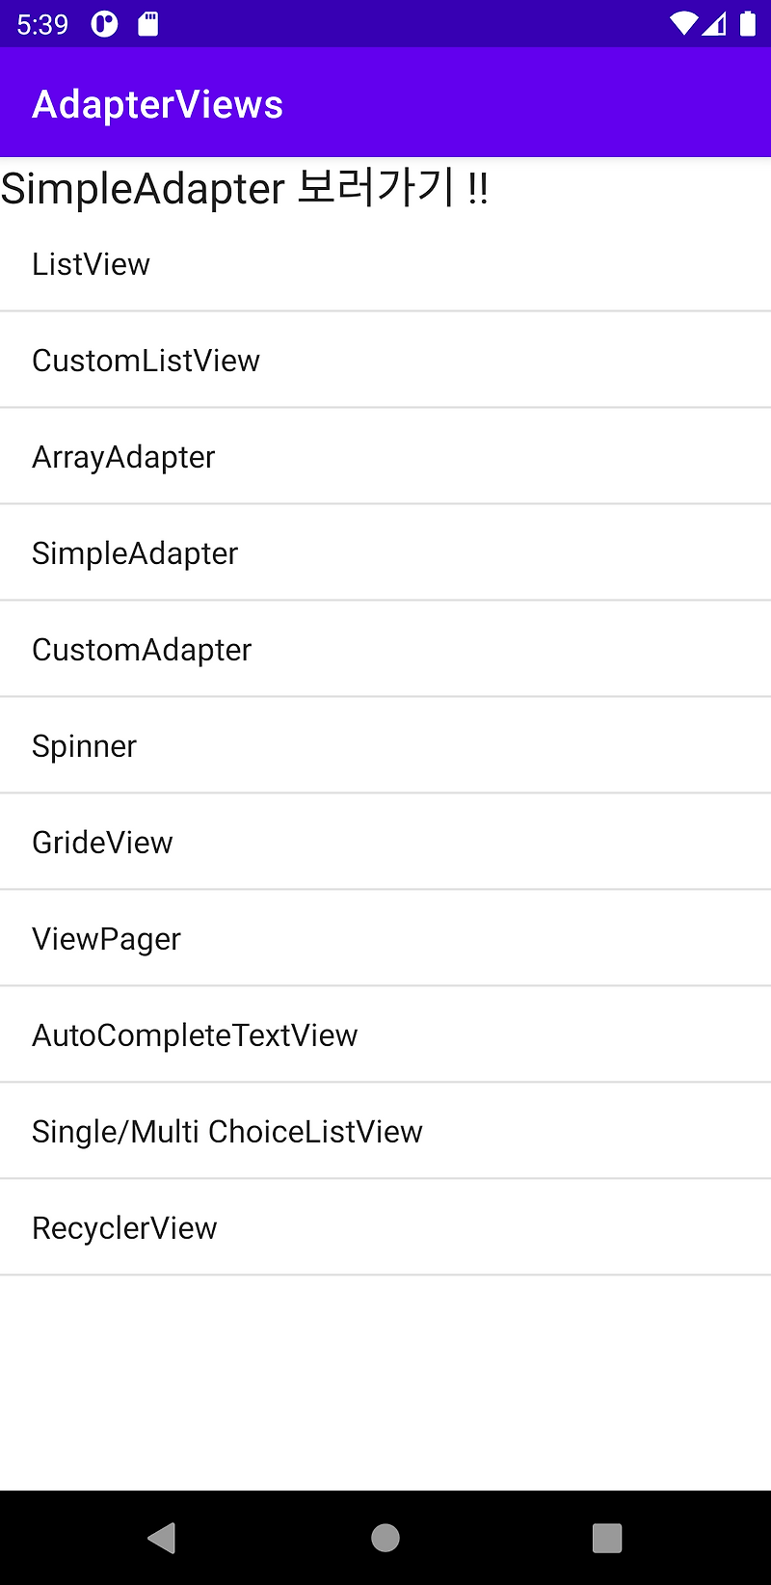Open the Single/Multi ChoiceListView demo
The width and height of the screenshot is (771, 1585).
226,1130
